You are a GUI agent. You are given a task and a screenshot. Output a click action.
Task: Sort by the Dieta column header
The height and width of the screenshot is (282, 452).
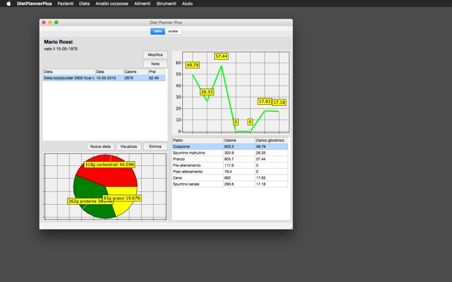click(69, 72)
